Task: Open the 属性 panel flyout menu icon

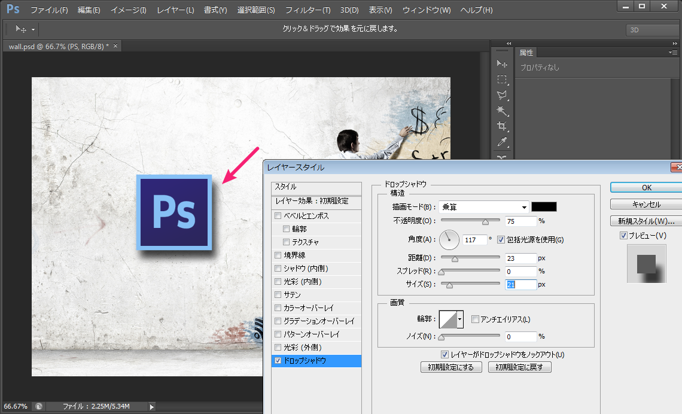Action: click(673, 53)
